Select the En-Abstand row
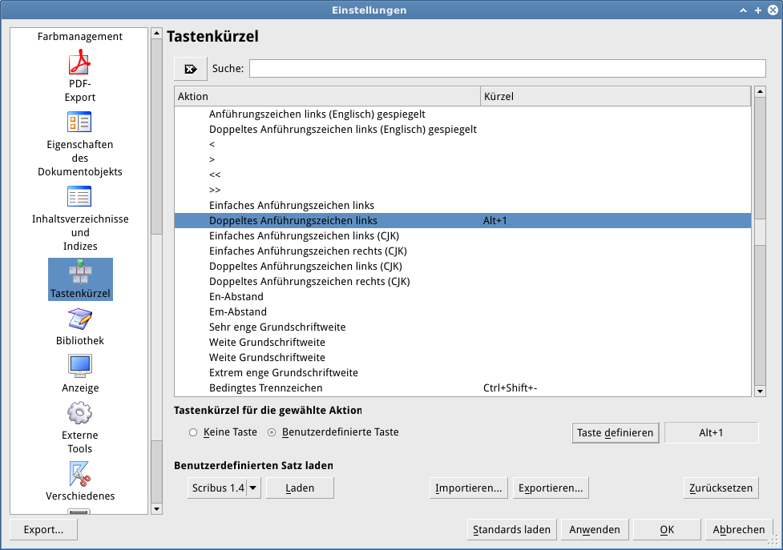This screenshot has height=550, width=783. coord(462,297)
